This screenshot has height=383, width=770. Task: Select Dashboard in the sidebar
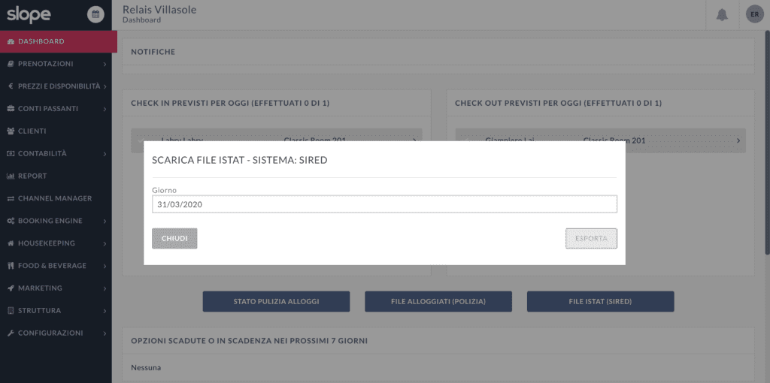point(41,41)
